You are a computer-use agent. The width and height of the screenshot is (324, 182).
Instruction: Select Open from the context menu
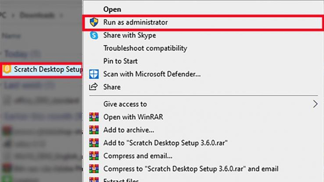[x=112, y=9]
